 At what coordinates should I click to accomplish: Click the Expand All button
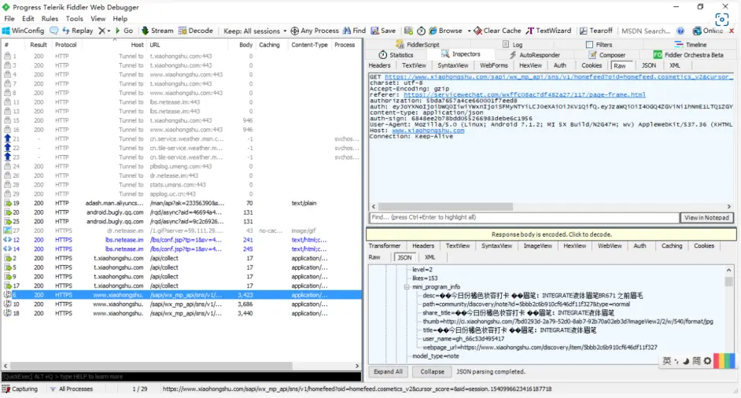388,371
